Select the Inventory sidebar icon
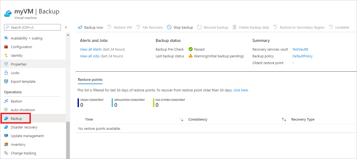 (6, 144)
